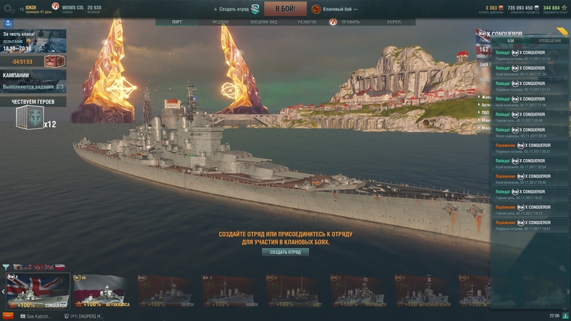Toggle the Poland nation flag filter
Viewport: 571px width, 321px height.
point(60,267)
